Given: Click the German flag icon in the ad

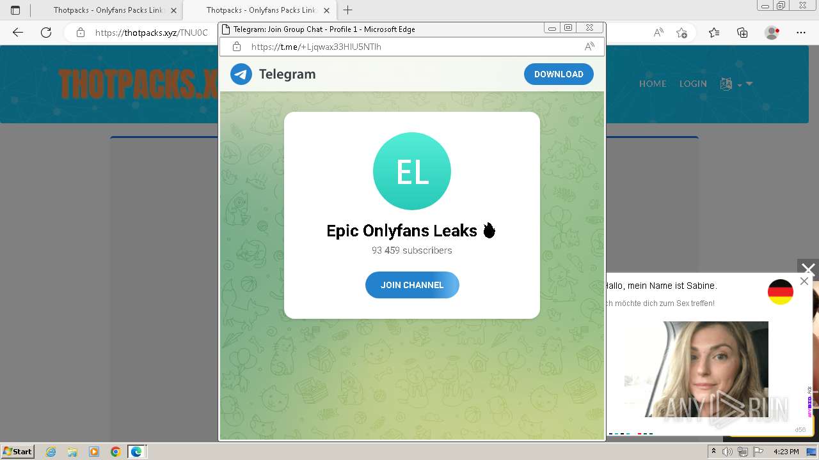Looking at the screenshot, I should pos(781,292).
